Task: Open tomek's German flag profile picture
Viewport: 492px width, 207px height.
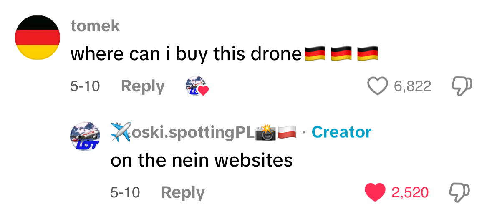Action: tap(37, 37)
